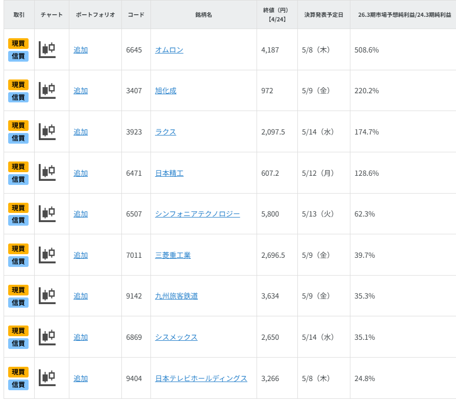
Task: Open the 旭化成 stock link
Action: pos(165,91)
